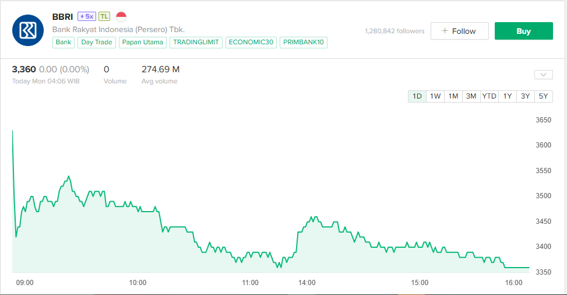This screenshot has height=295, width=567.
Task: Open the Bank category tag
Action: click(x=64, y=43)
